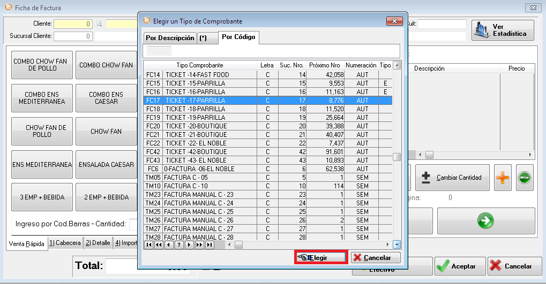Click scroll-up arrow of the comprobante grid
The image size is (546, 284).
397,66
